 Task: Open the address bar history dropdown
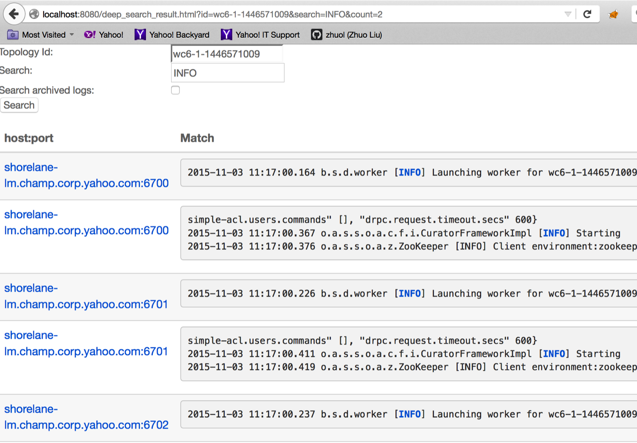(569, 14)
